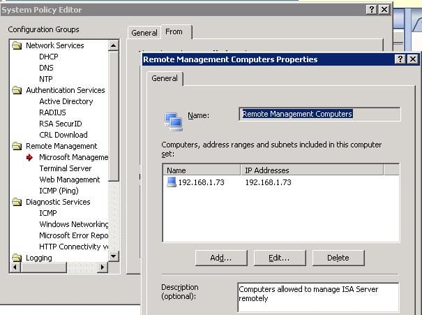Click the Authentication Services folder icon
The width and height of the screenshot is (422, 315).
(17, 90)
